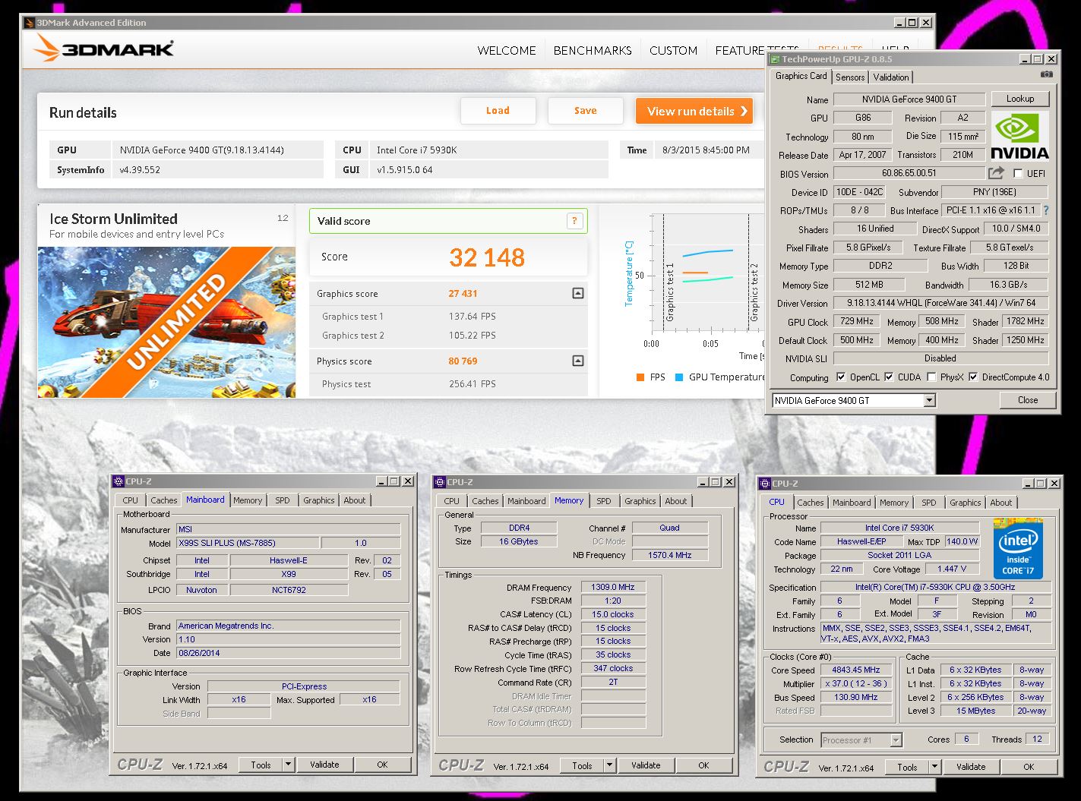Open the BENCHMARKS tab in 3DMark

click(x=593, y=51)
